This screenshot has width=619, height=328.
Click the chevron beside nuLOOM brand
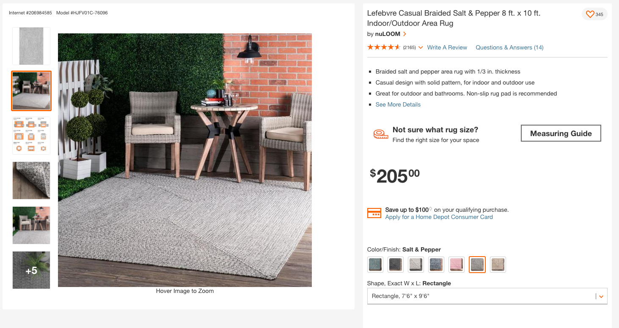tap(404, 34)
